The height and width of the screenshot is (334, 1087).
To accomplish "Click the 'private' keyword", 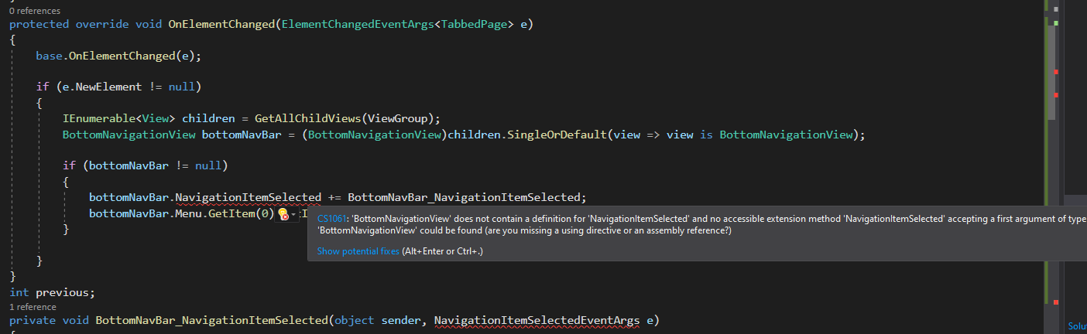I will 33,319.
